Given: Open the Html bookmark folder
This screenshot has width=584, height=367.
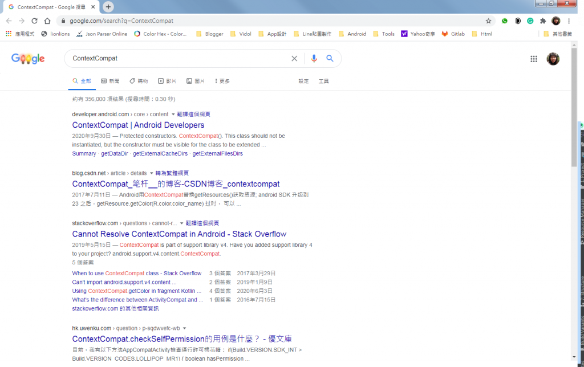Looking at the screenshot, I should [481, 34].
